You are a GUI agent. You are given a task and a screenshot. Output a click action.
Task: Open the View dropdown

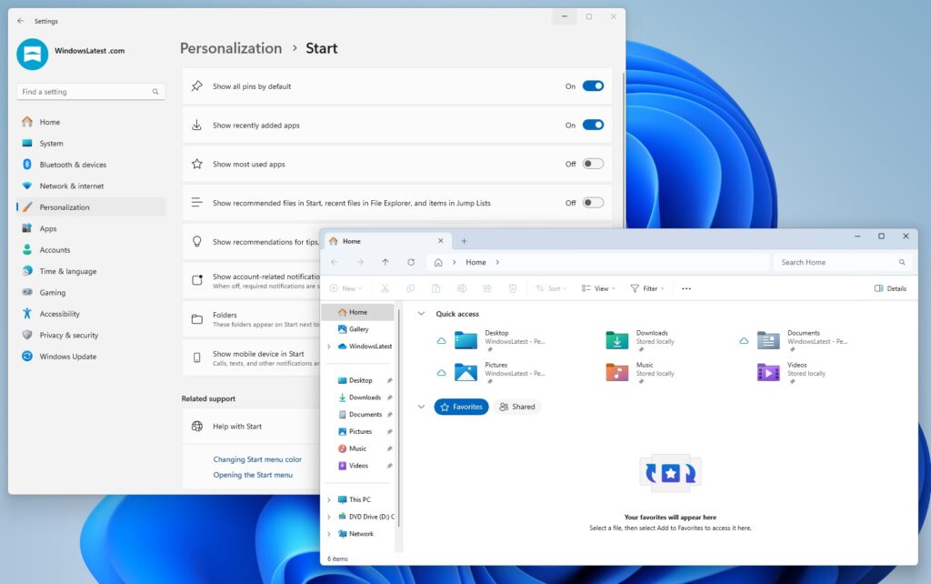point(597,287)
